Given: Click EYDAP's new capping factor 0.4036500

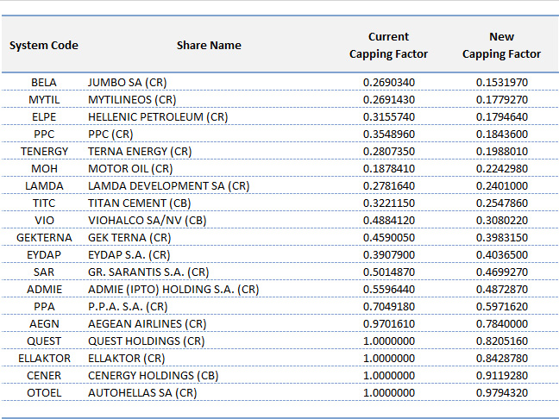Looking at the screenshot, I should [501, 255].
